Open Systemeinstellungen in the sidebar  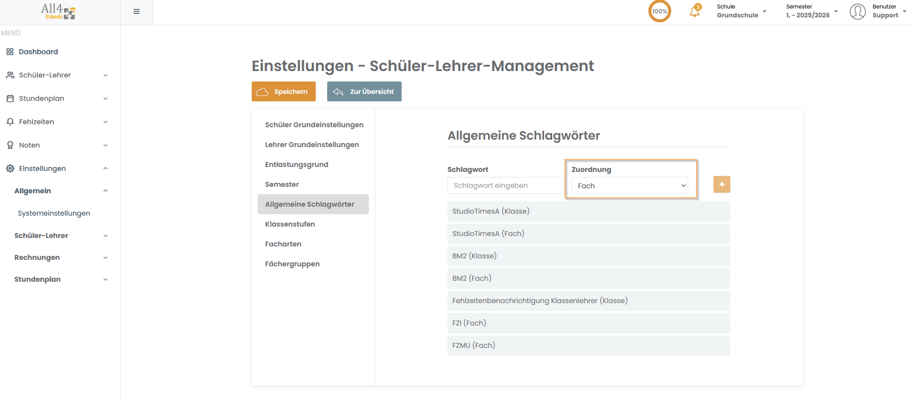54,213
